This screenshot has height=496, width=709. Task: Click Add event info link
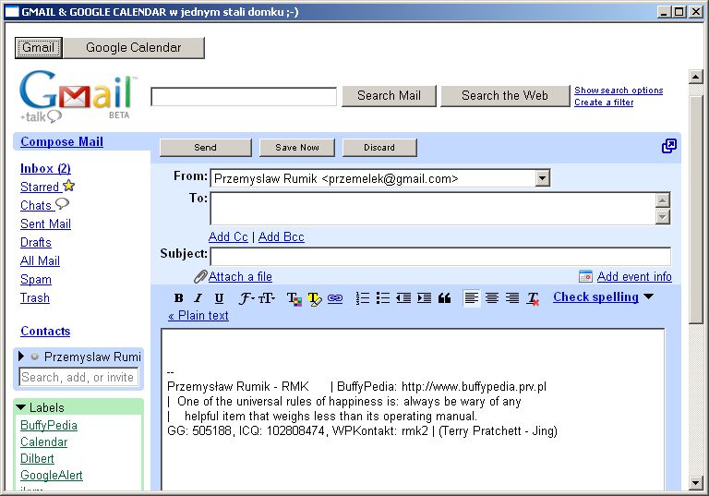tap(634, 276)
